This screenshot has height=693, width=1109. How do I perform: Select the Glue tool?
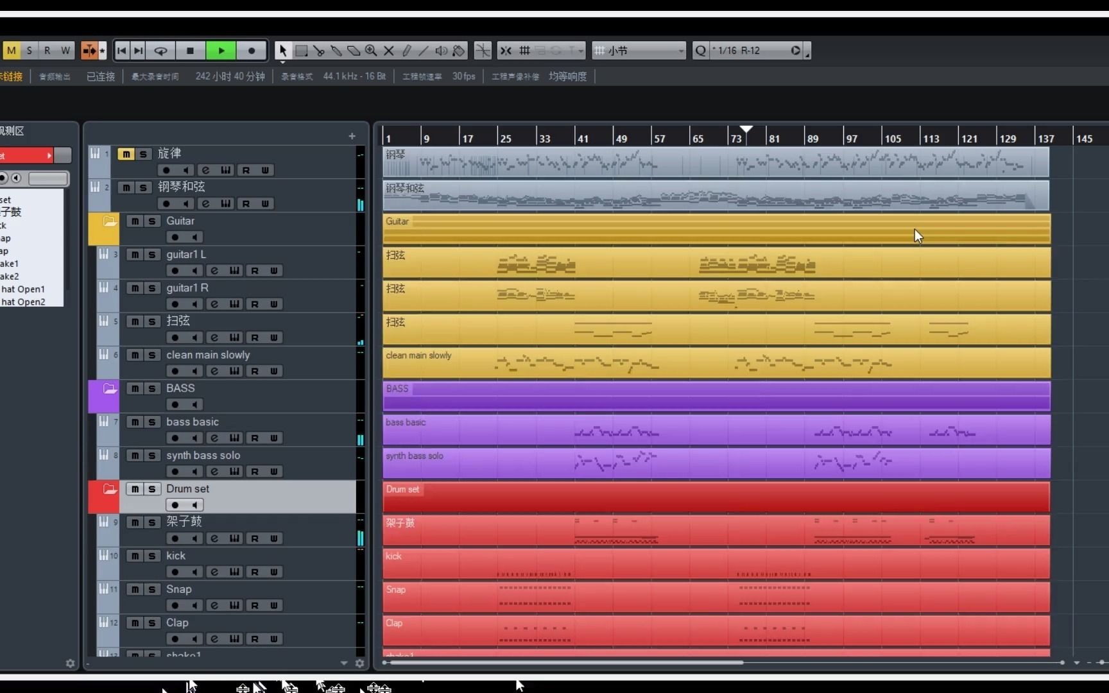pos(336,51)
